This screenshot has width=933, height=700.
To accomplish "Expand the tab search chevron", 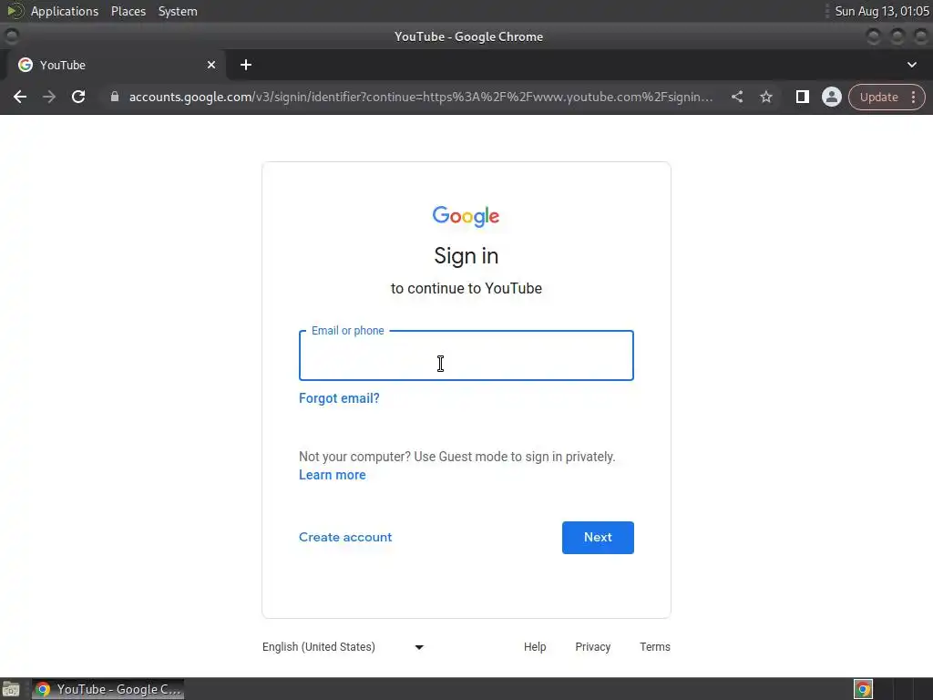I will pos(911,65).
